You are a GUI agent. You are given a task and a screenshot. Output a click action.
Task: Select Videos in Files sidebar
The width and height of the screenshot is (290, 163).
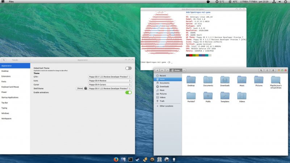pos(168,97)
